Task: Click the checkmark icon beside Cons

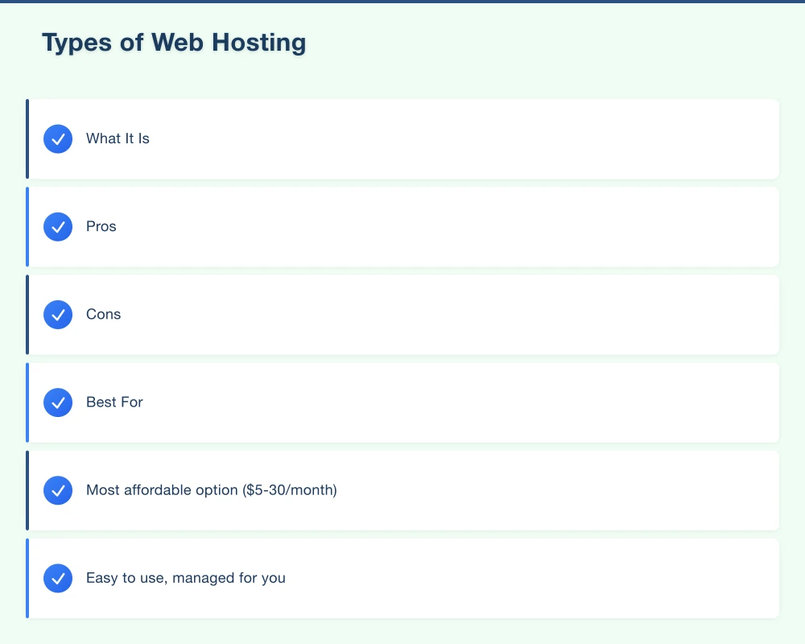Action: tap(58, 314)
